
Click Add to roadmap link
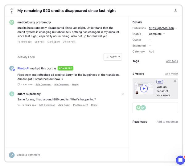(167, 122)
